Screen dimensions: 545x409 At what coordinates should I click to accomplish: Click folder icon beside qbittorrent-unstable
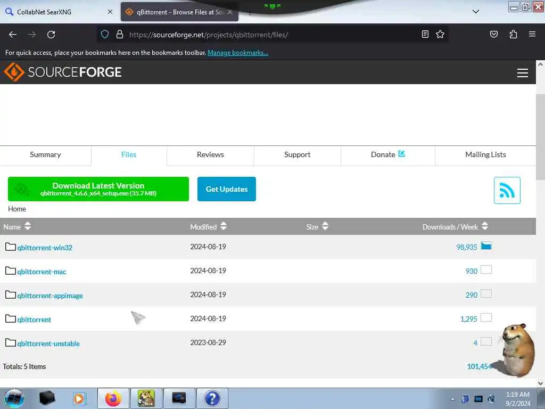[11, 342]
